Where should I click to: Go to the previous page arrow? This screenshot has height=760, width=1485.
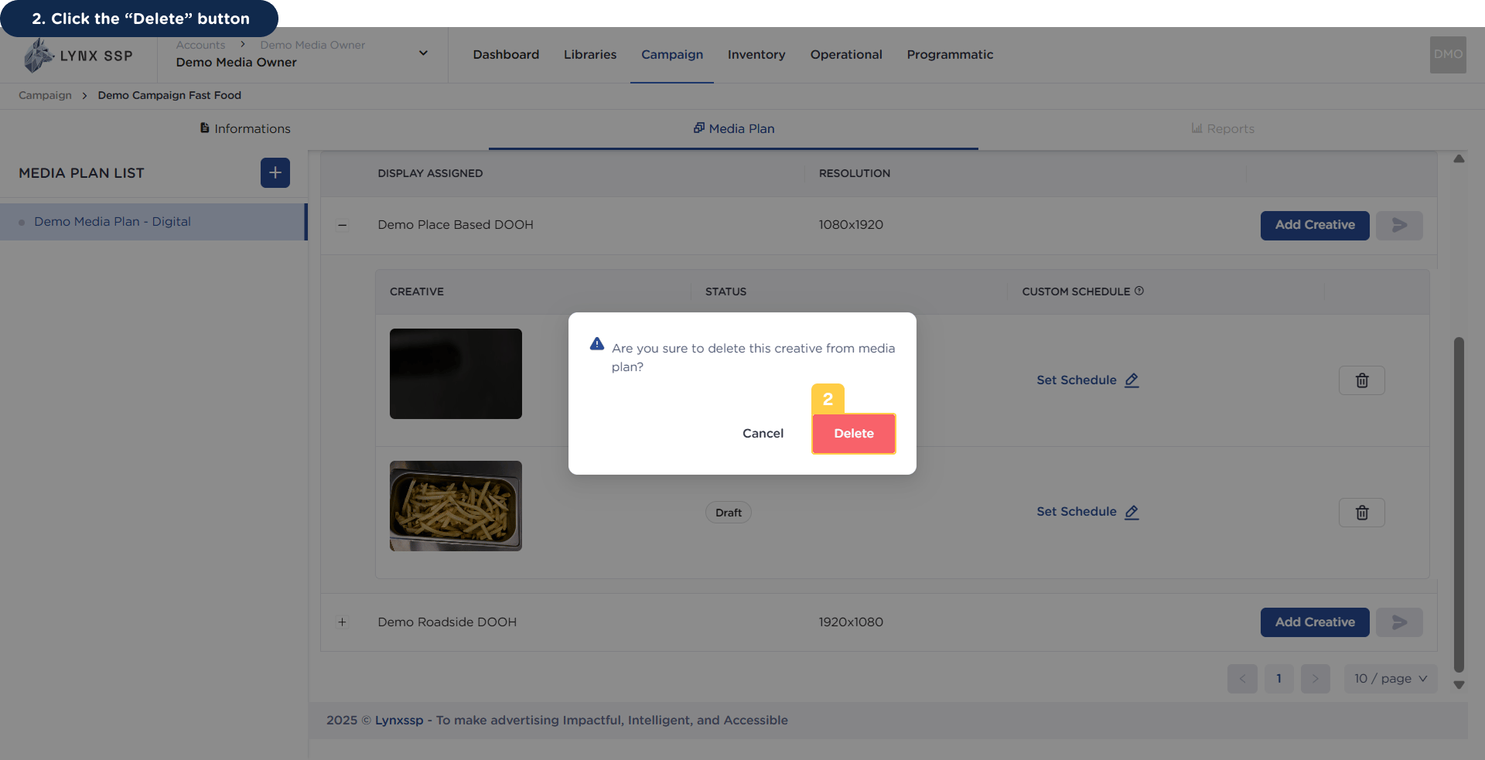(x=1242, y=679)
